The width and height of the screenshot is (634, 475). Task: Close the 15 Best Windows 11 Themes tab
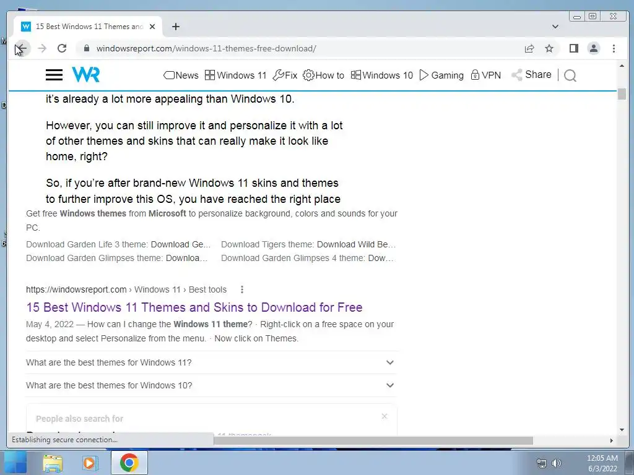(152, 27)
